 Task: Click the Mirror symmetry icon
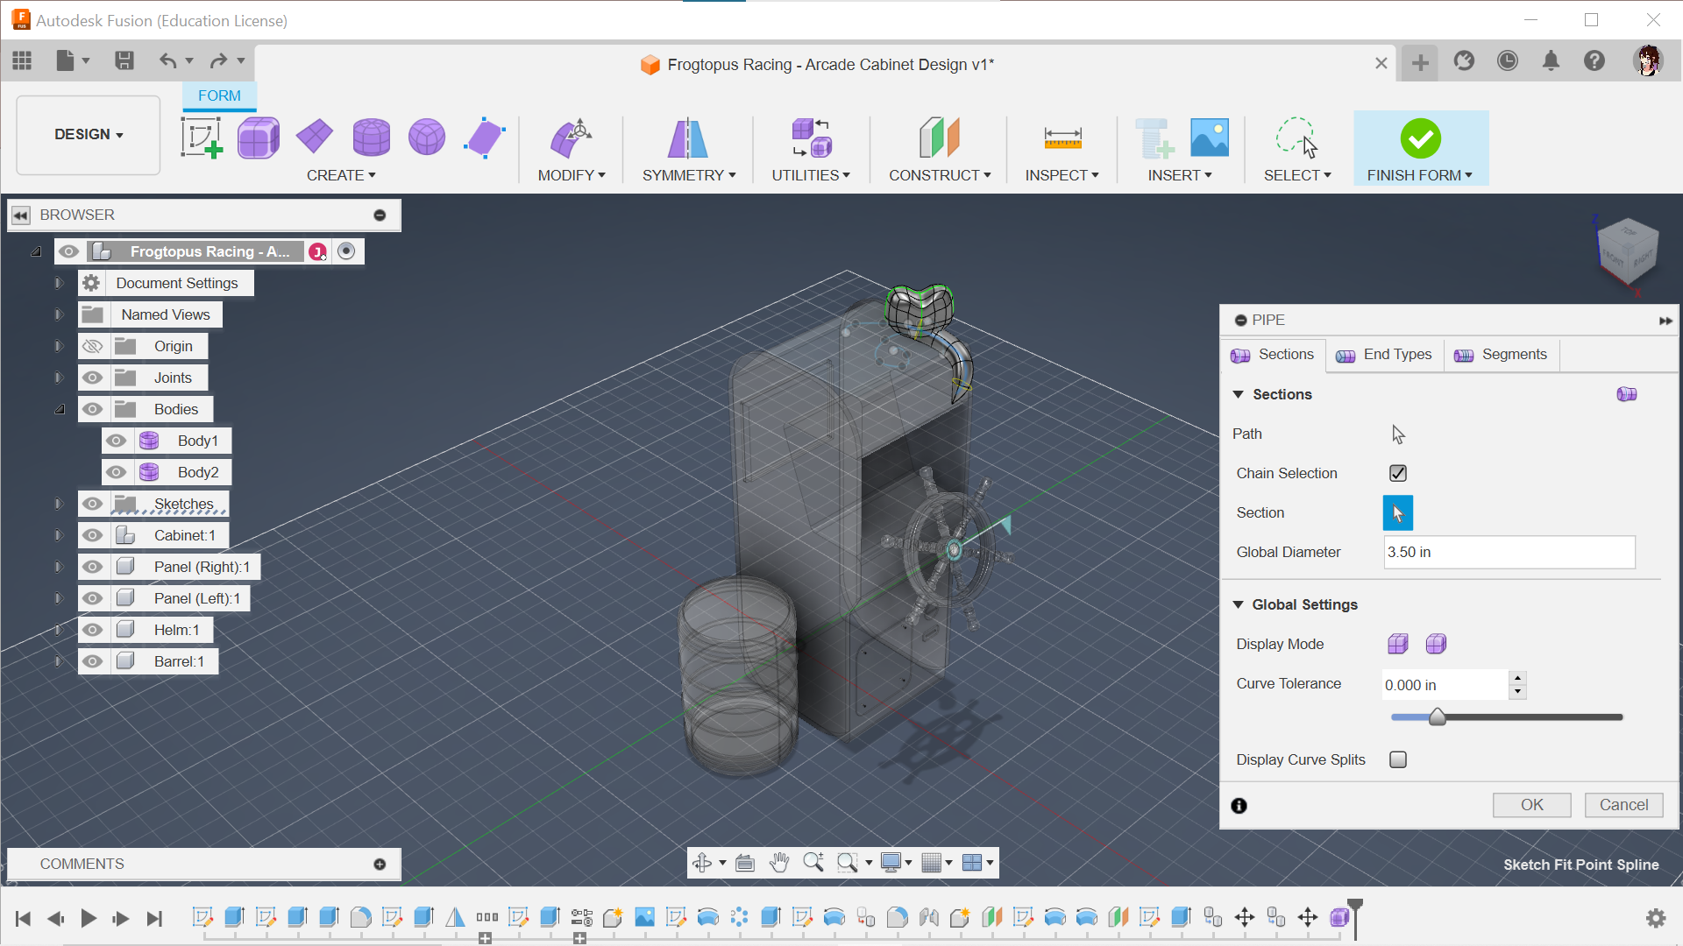688,138
